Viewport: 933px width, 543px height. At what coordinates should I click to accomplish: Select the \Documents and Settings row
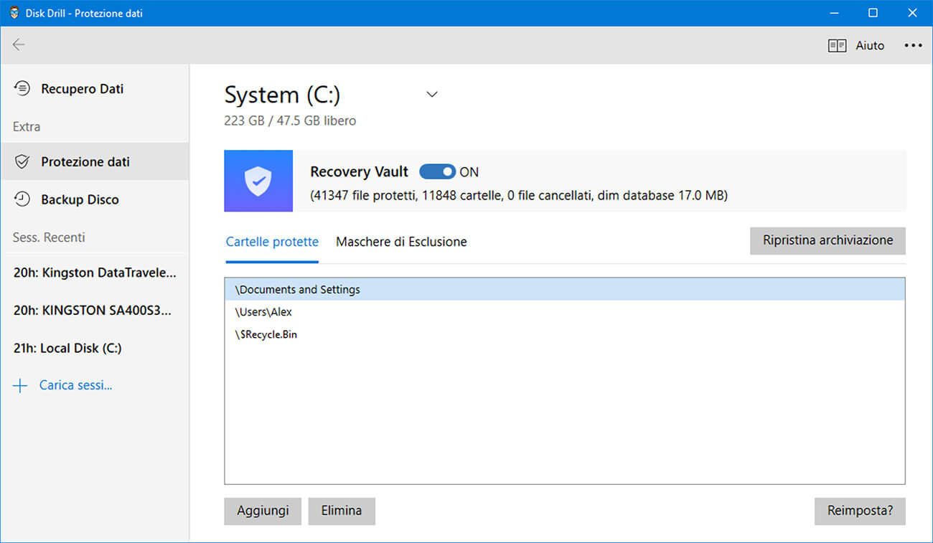coord(564,289)
